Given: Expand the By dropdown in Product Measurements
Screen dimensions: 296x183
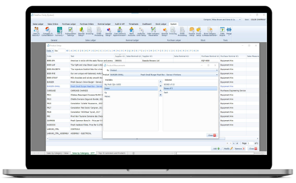Looking at the screenshot, I should (217, 70).
